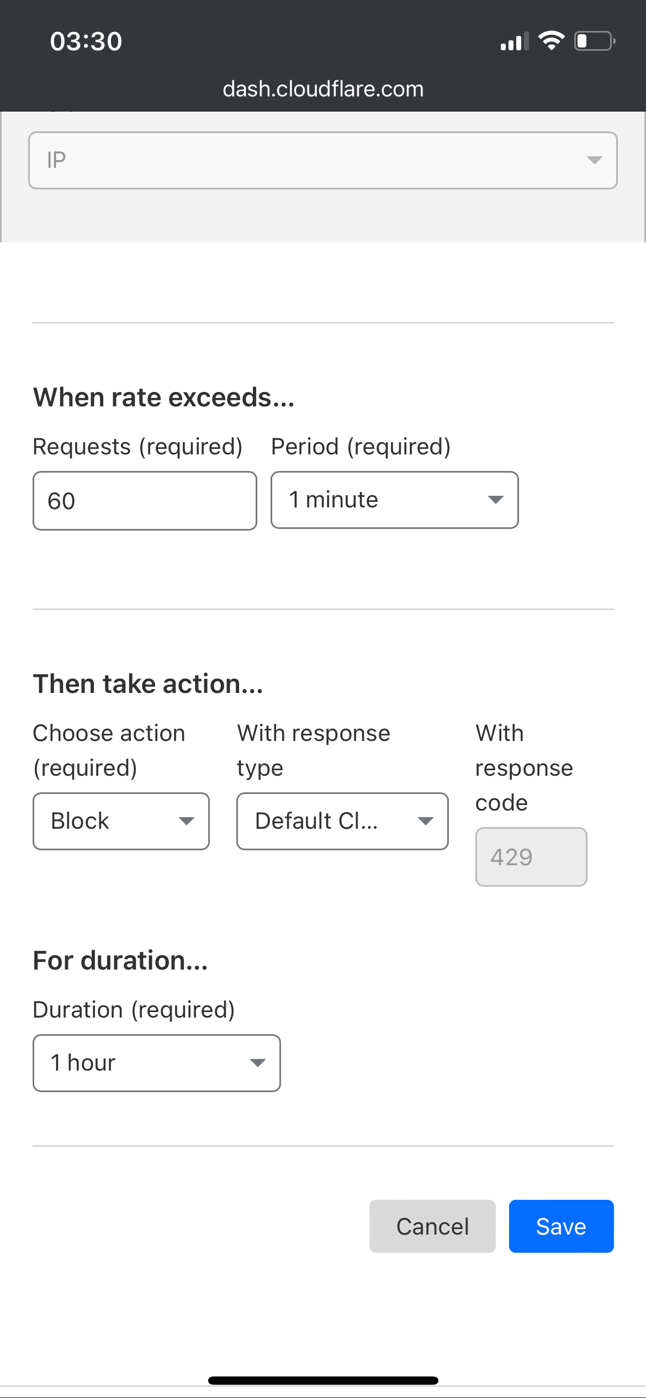Tap the 03:30 clock in status bar

click(86, 41)
